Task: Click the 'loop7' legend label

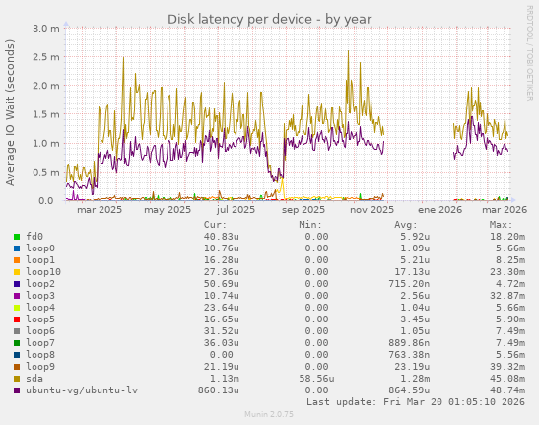Action: (x=40, y=343)
